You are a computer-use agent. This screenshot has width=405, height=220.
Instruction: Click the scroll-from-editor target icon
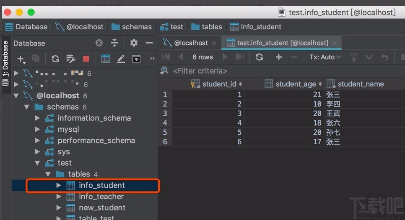point(99,43)
